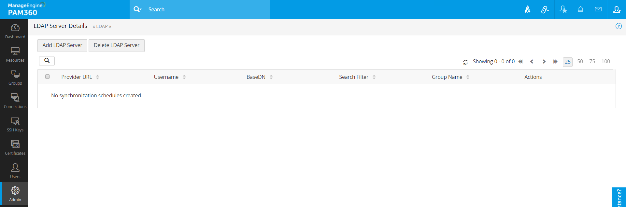Click 'No synchronization schedules created.' message
Viewport: 626px width, 207px height.
(x=97, y=95)
